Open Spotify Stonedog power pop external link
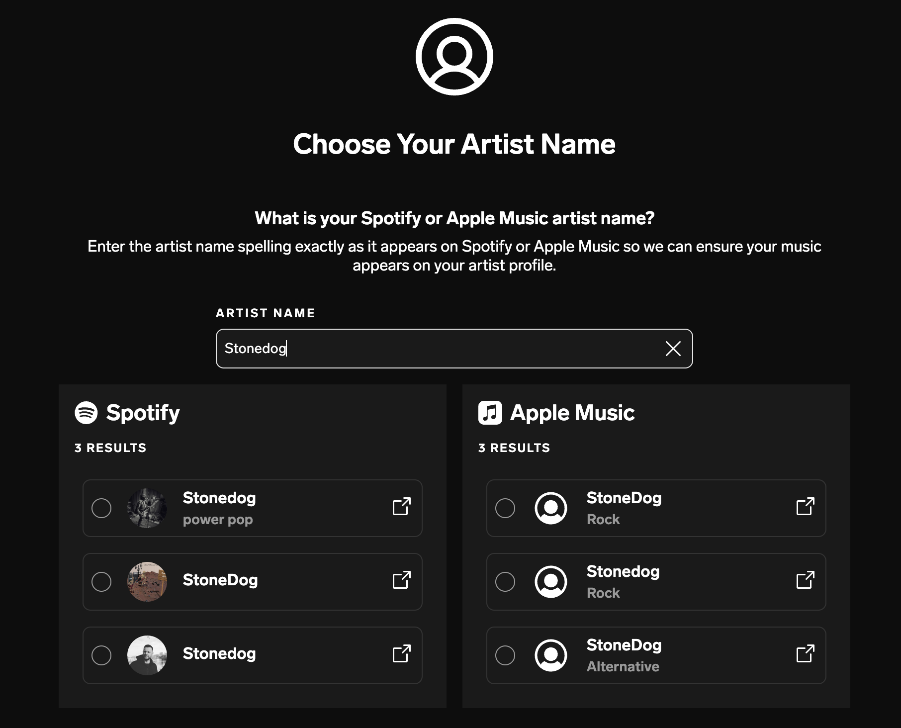Screen dimensions: 901x728 coord(402,507)
